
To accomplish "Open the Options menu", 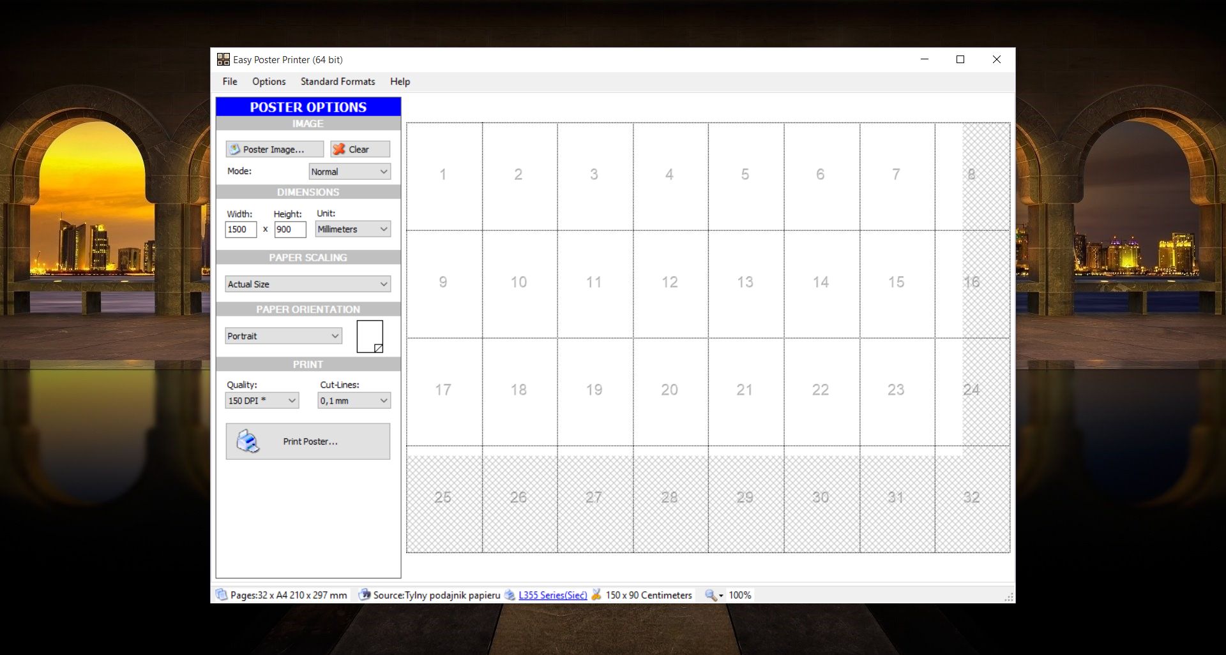I will (x=268, y=82).
